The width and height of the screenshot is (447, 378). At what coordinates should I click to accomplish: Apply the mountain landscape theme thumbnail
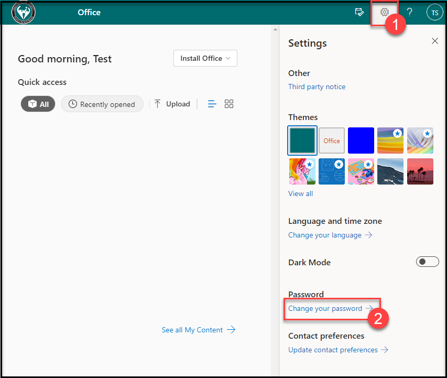click(x=390, y=171)
